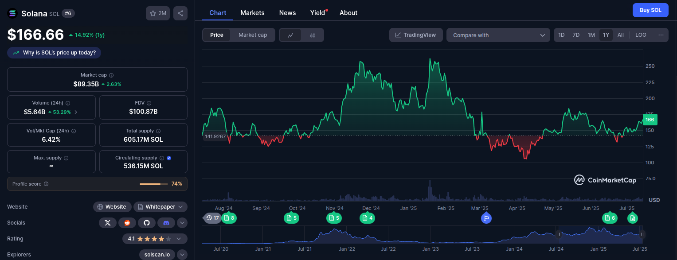Click the $89.35B market cap value

coord(86,84)
